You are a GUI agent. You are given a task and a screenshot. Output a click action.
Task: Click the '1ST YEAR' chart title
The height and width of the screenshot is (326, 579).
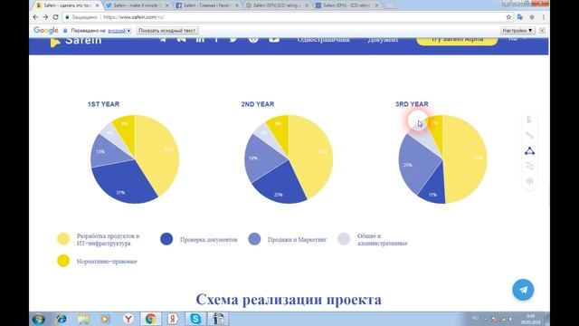103,104
